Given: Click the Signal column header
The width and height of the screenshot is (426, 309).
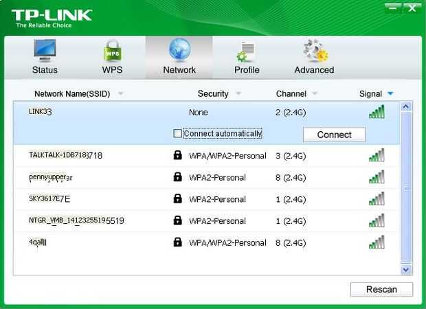Looking at the screenshot, I should point(370,94).
